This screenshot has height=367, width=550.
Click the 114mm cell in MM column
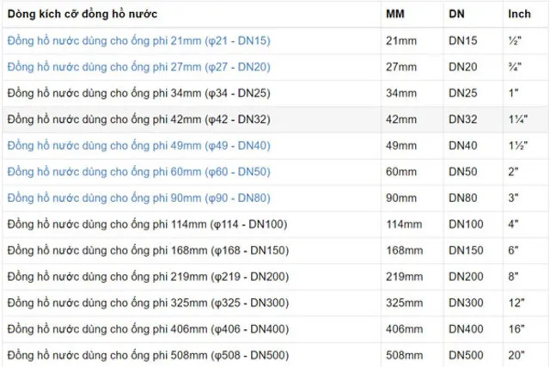(x=404, y=224)
